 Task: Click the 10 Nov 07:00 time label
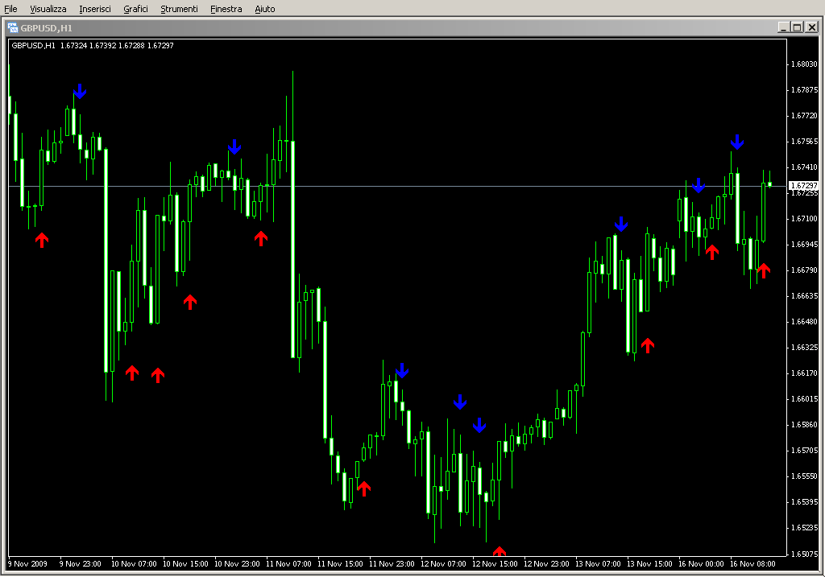click(x=134, y=564)
